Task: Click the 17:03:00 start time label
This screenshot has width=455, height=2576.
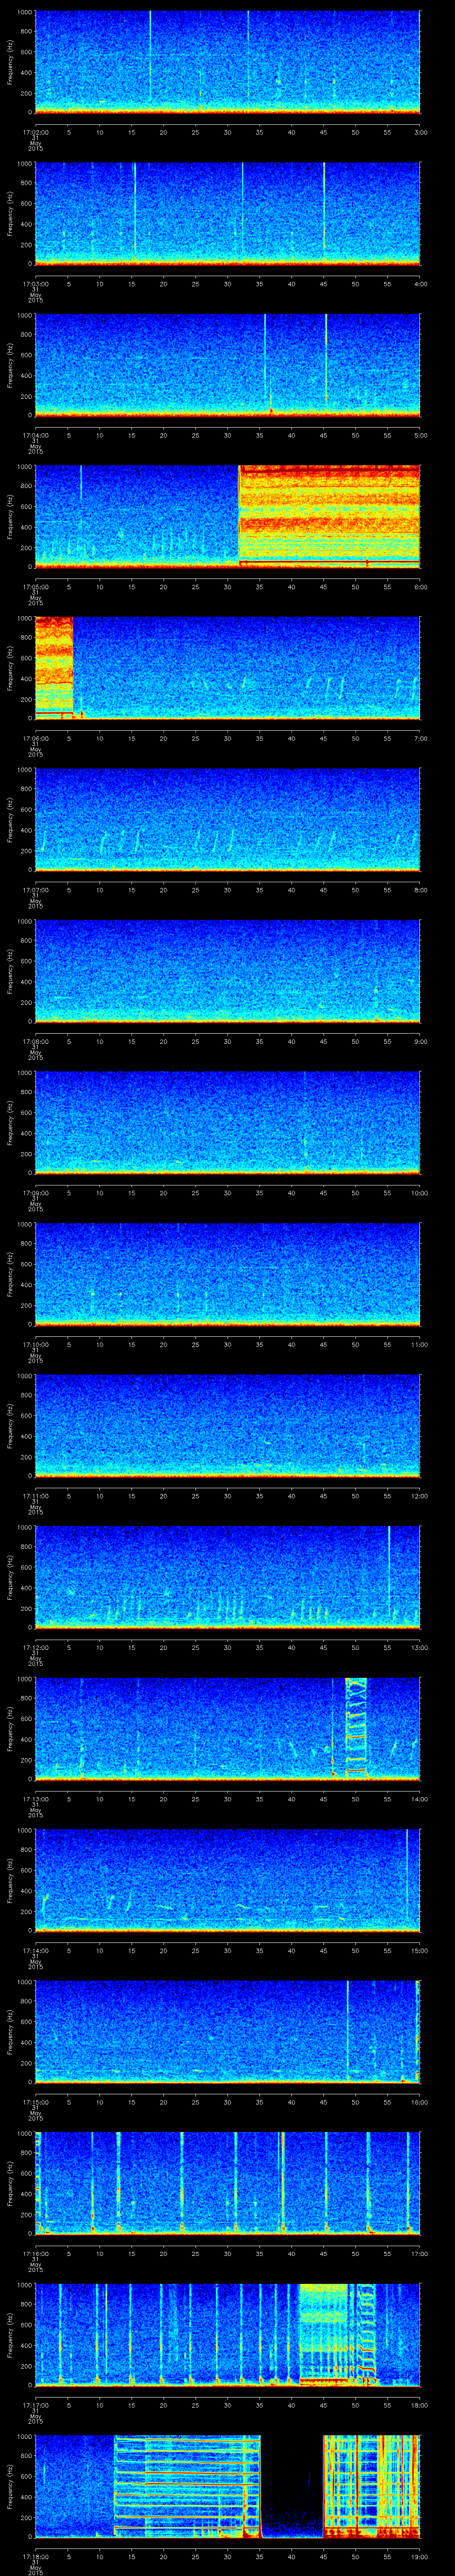Action: 35,284
